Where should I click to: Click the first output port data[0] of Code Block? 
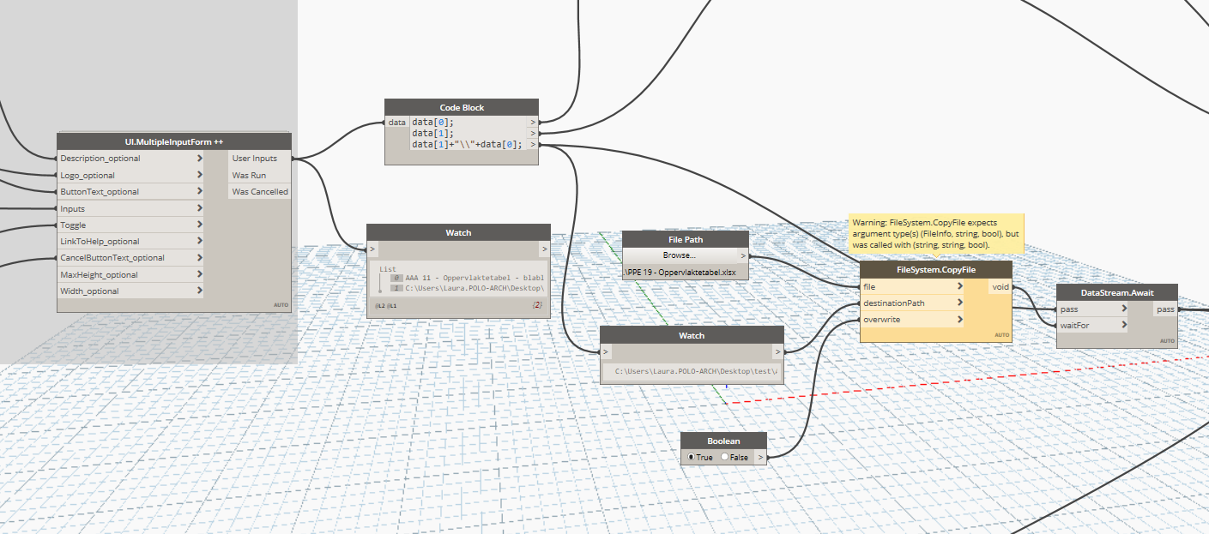click(x=533, y=123)
